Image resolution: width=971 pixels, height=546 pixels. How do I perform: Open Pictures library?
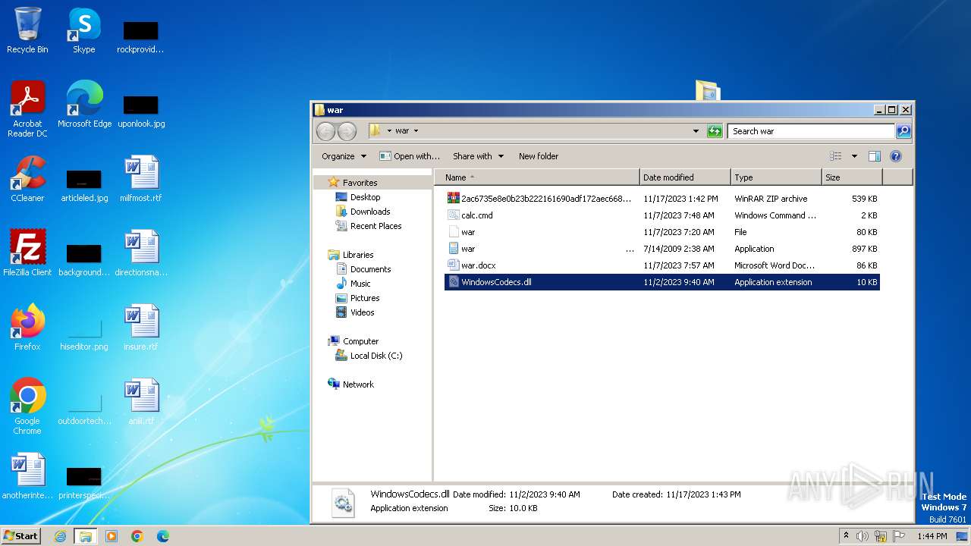(x=365, y=298)
